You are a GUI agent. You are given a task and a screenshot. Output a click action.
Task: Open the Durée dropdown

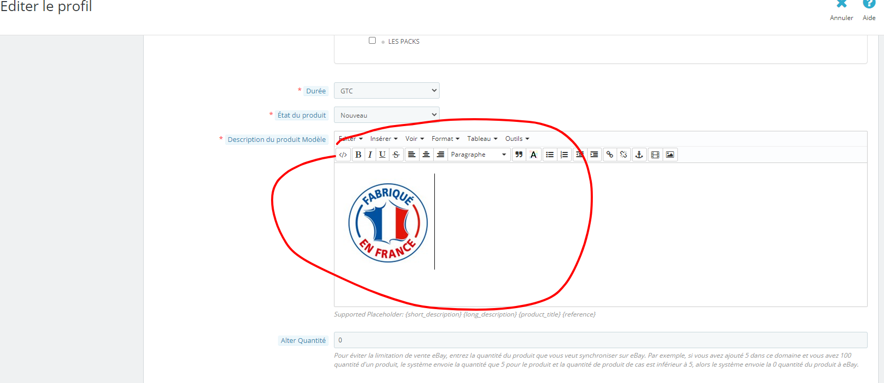(387, 90)
